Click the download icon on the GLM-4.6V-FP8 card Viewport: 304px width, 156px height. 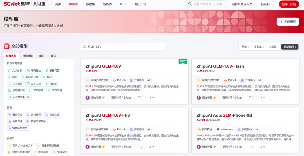(150, 147)
